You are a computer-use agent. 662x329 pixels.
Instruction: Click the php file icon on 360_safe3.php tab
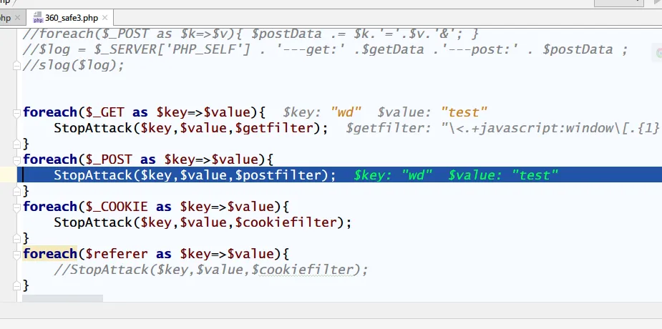coord(37,17)
